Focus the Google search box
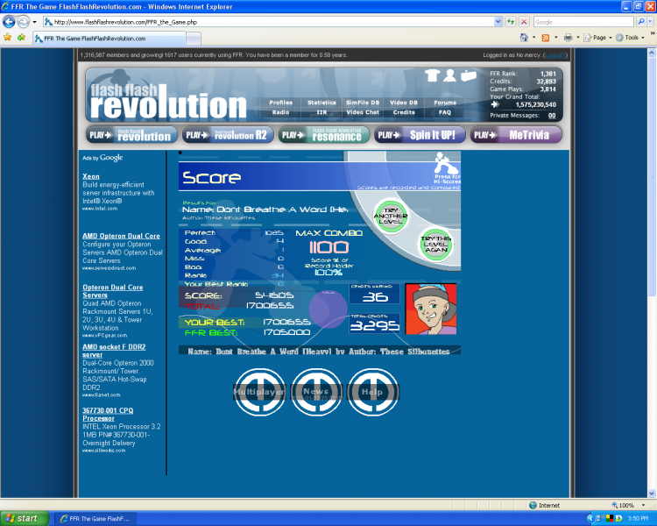657x526 pixels. click(x=583, y=22)
